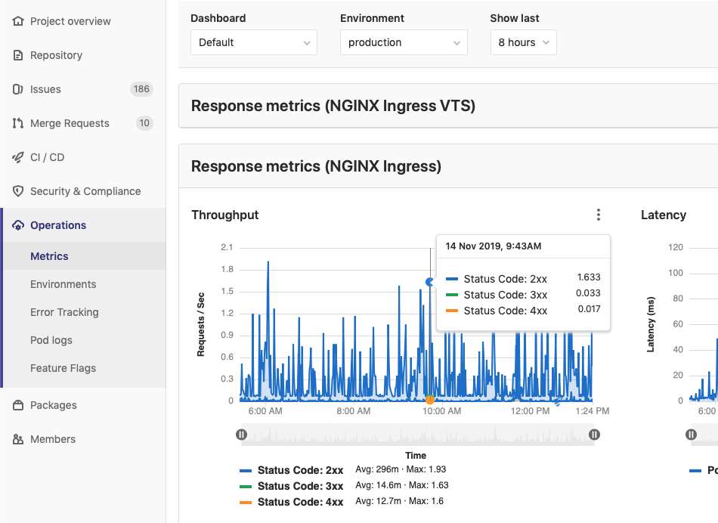The image size is (718, 523).
Task: Click the Repository file icon
Action: pos(18,55)
